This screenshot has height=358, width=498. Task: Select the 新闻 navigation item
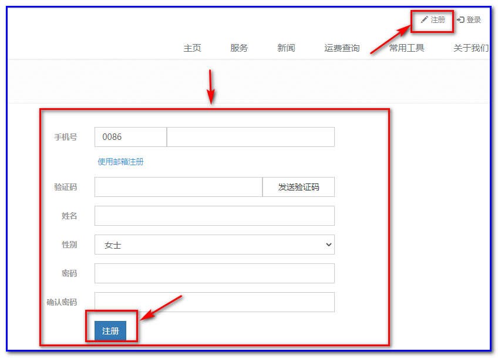[x=286, y=48]
